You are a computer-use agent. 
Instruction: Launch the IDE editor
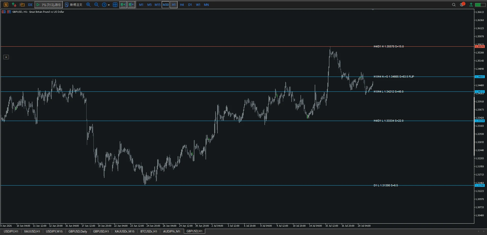click(x=30, y=5)
